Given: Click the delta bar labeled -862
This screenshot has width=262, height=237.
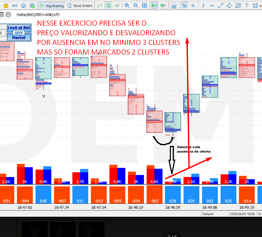Looking at the screenshot, I should 154,194.
